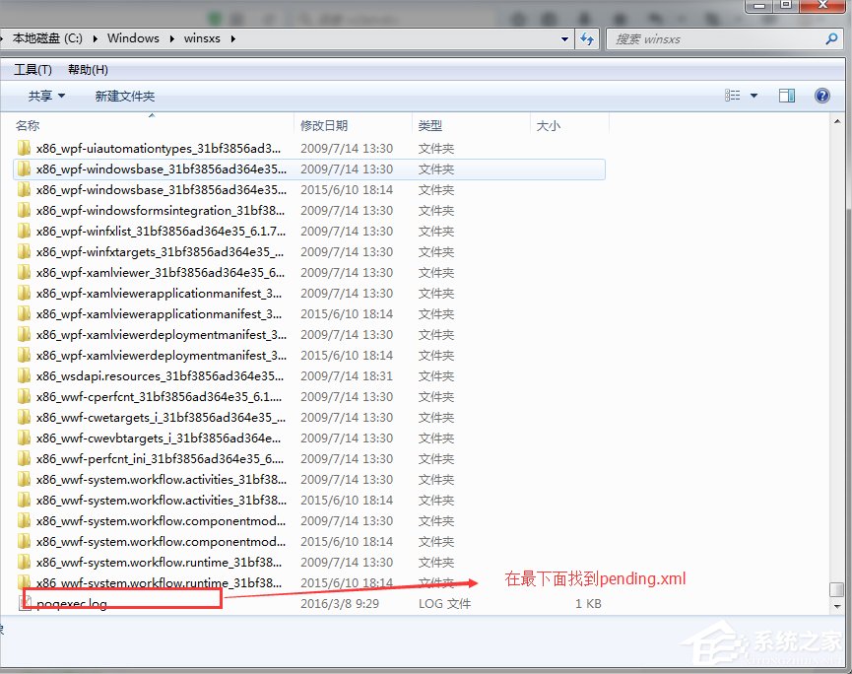Open the 工具(T) menu

[x=32, y=69]
